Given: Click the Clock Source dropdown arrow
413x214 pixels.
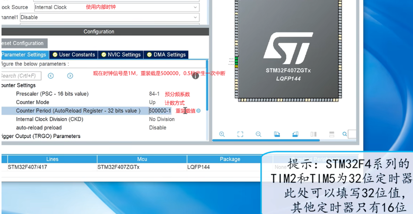Looking at the screenshot, I should (x=195, y=8).
